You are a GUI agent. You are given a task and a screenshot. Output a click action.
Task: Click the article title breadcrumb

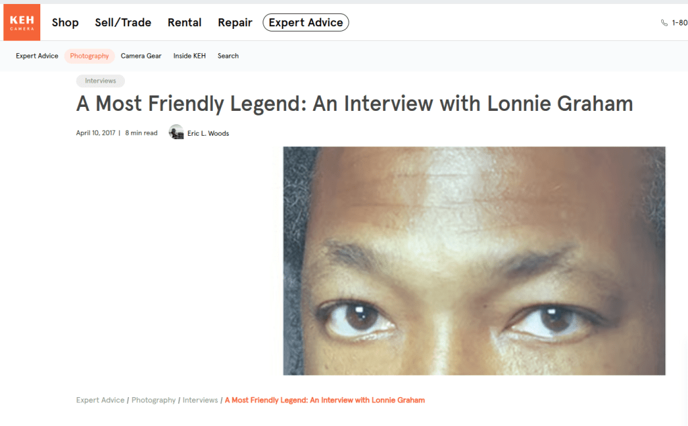pyautogui.click(x=325, y=400)
